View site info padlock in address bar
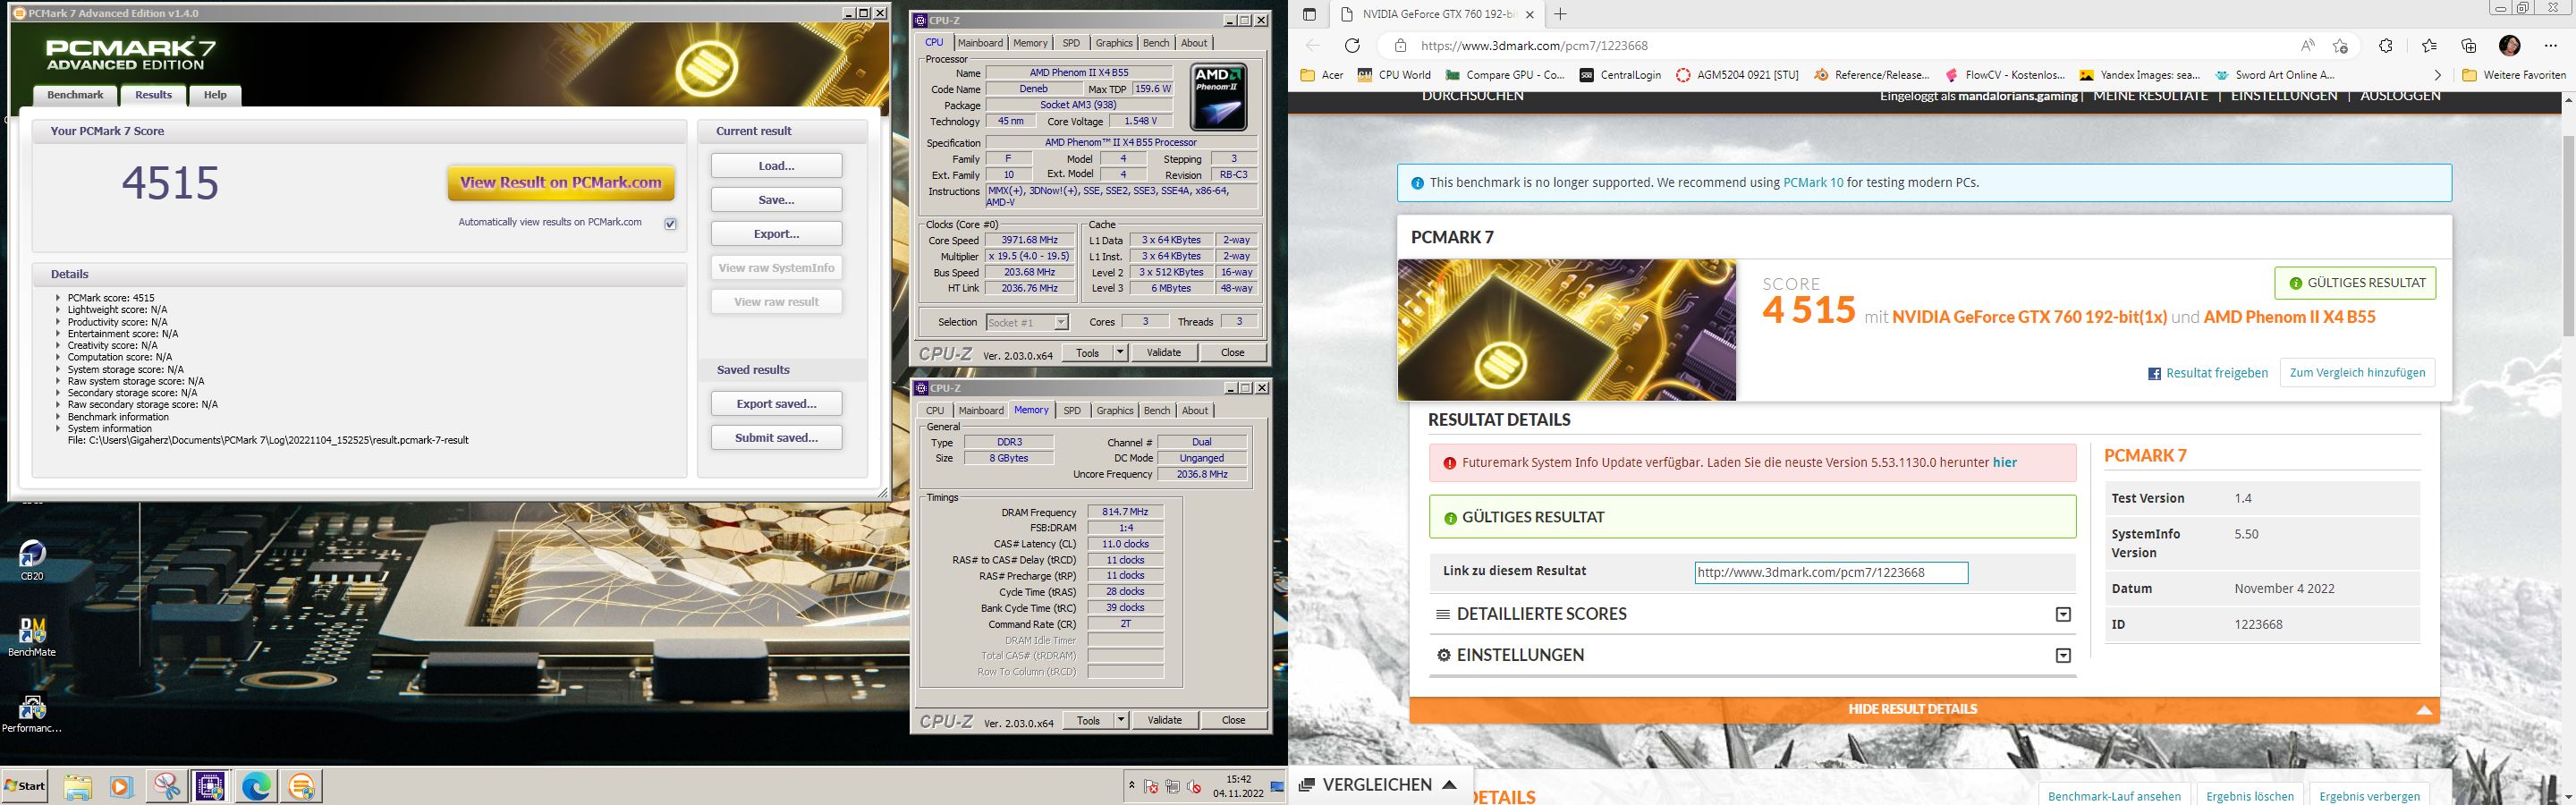This screenshot has width=2576, height=805. pos(1400,45)
